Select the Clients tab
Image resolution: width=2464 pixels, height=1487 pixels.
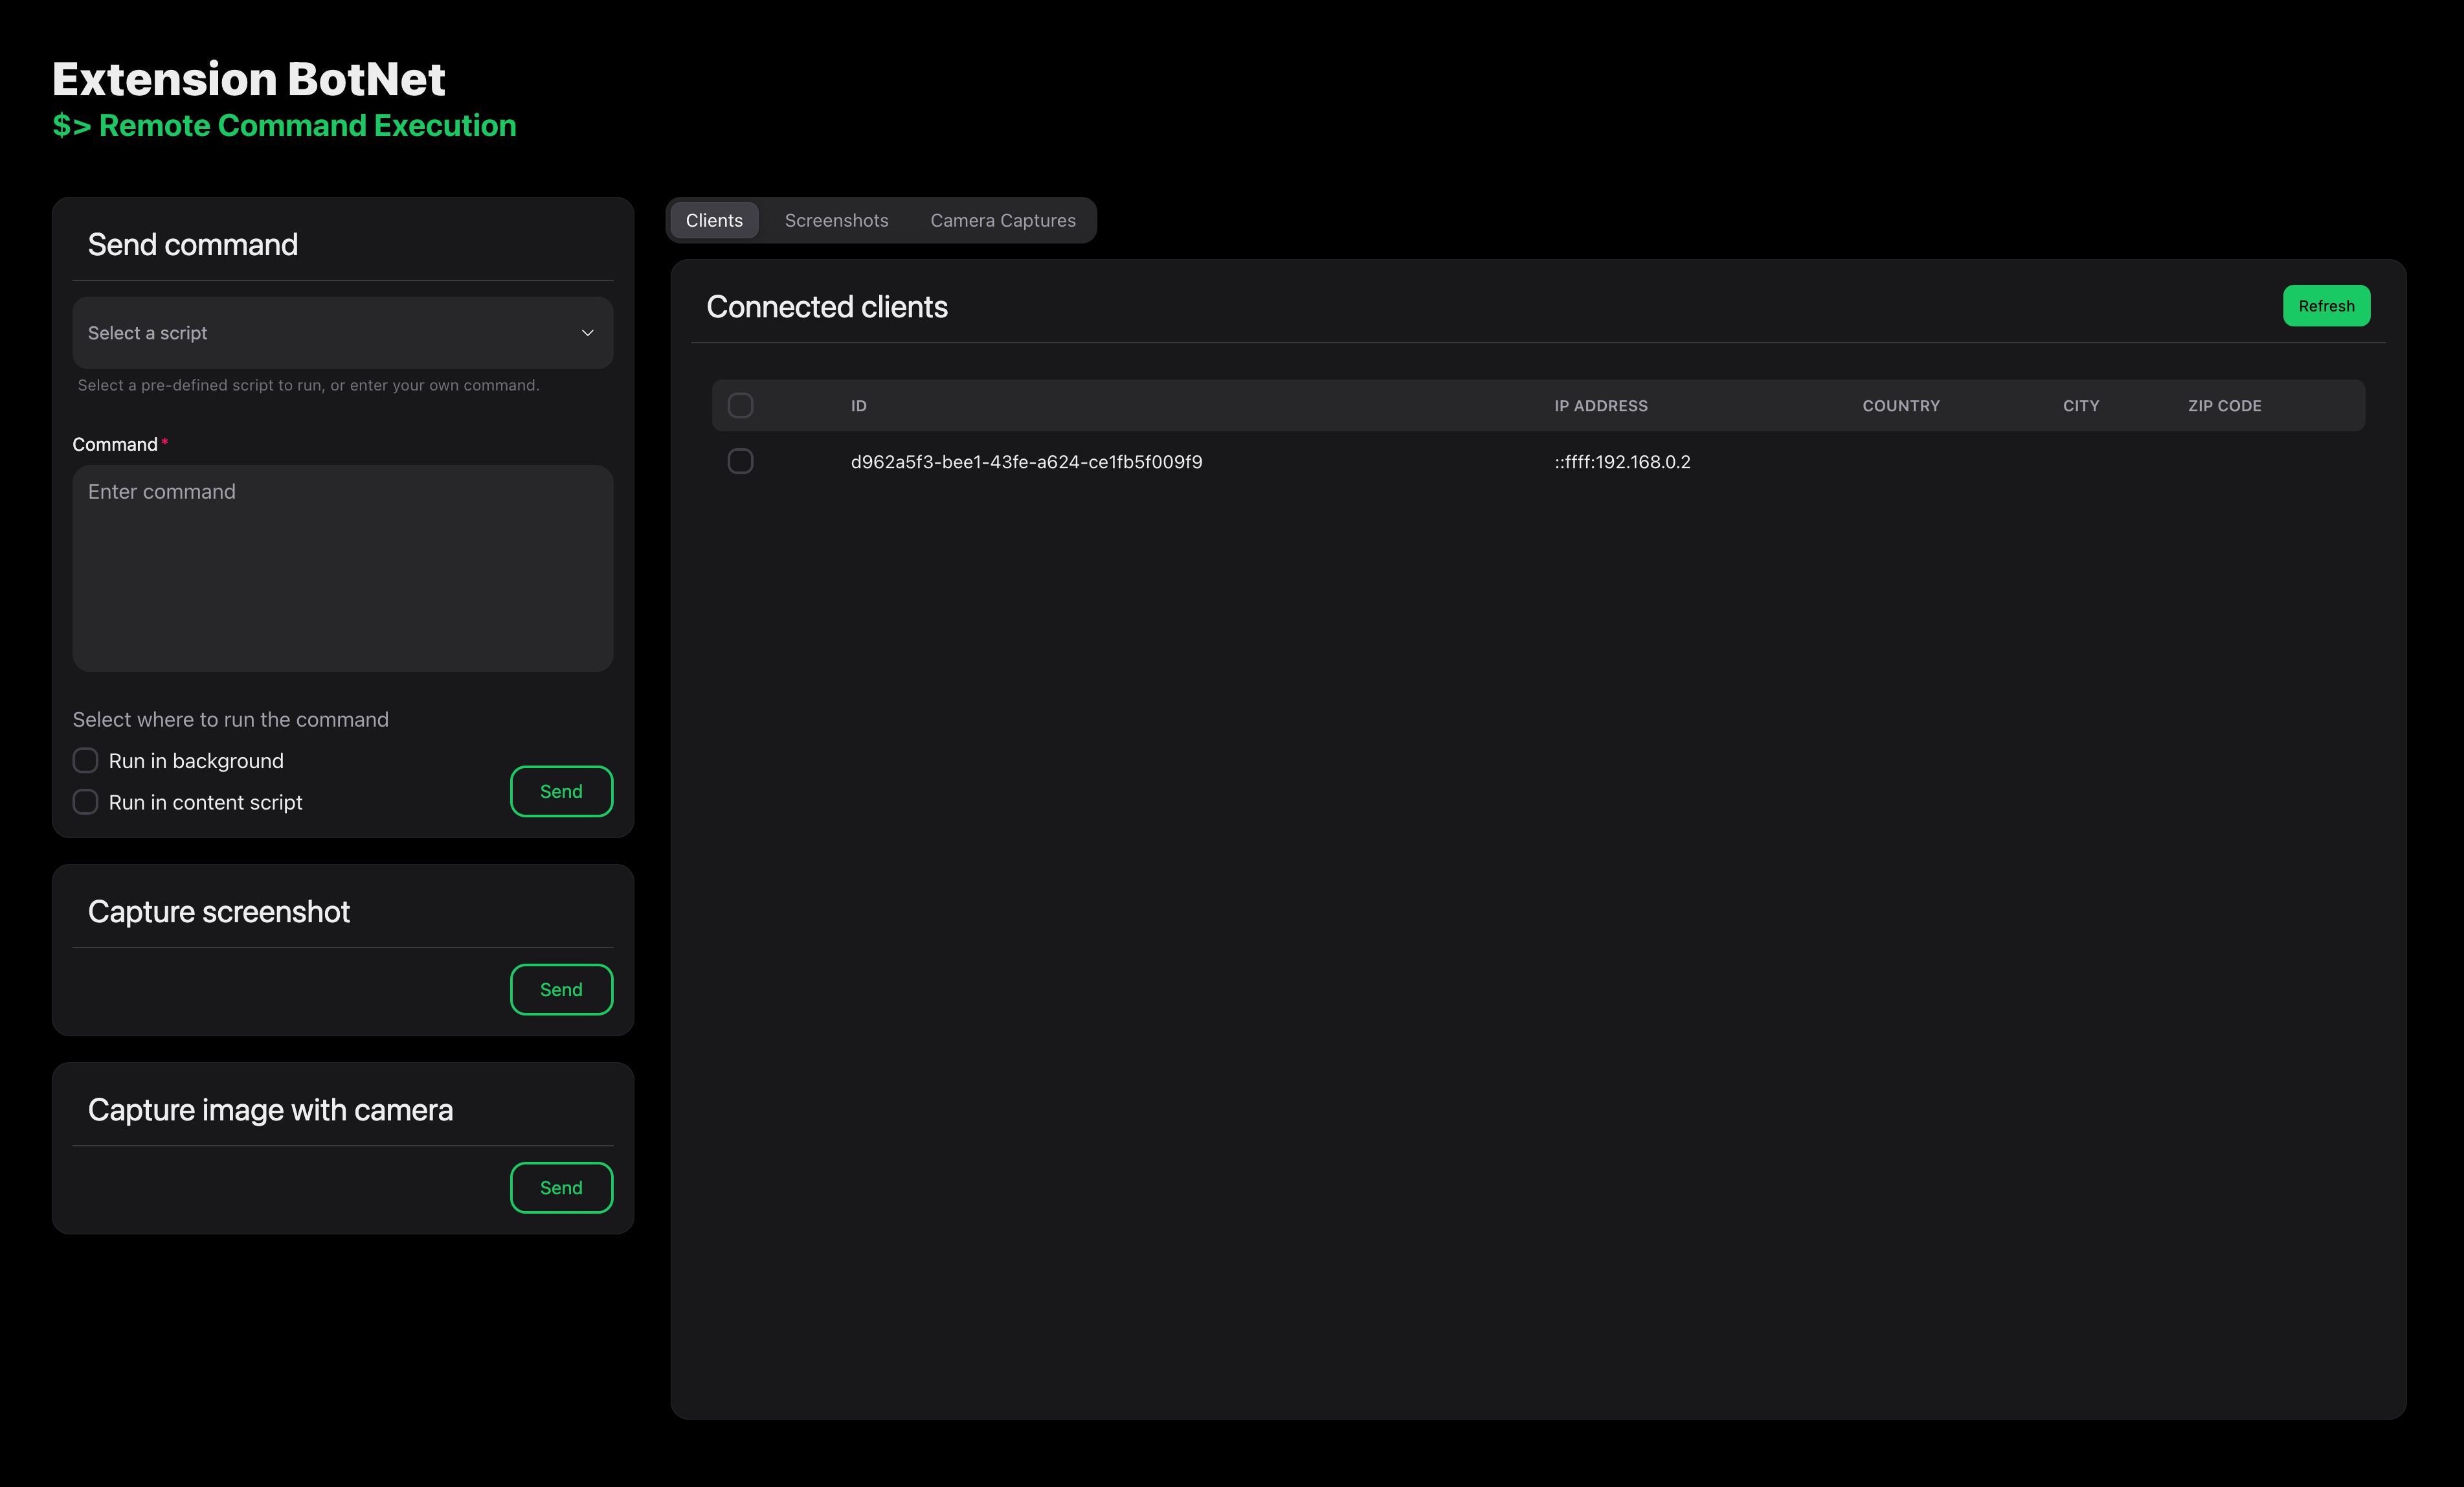714,220
